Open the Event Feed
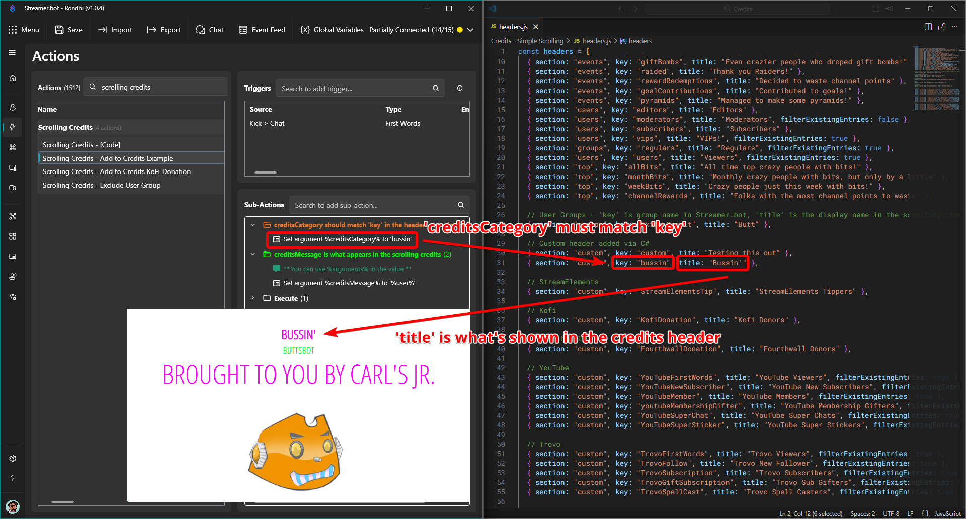 coord(262,30)
